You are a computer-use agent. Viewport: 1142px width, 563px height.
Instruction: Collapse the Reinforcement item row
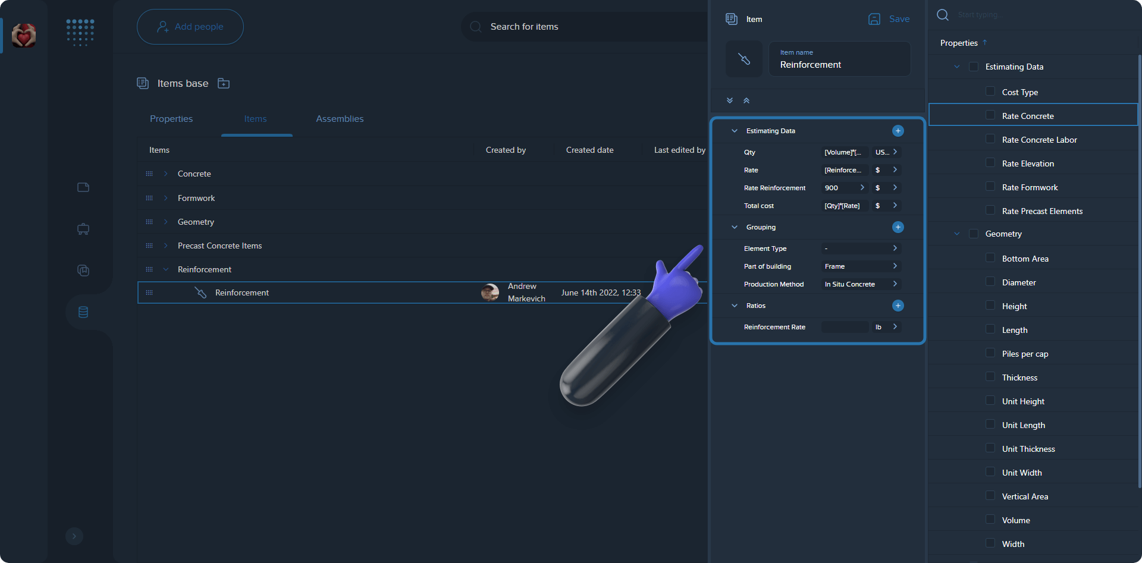[165, 269]
